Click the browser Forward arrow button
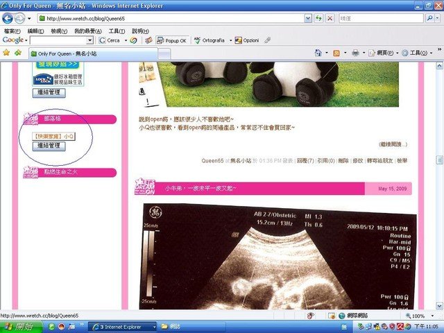Viewport: 444px width, 333px height. coord(19,19)
